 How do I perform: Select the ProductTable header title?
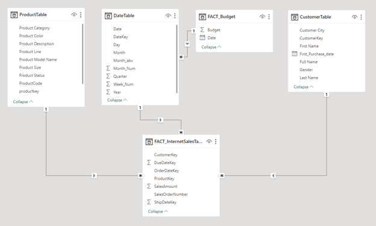coord(33,14)
